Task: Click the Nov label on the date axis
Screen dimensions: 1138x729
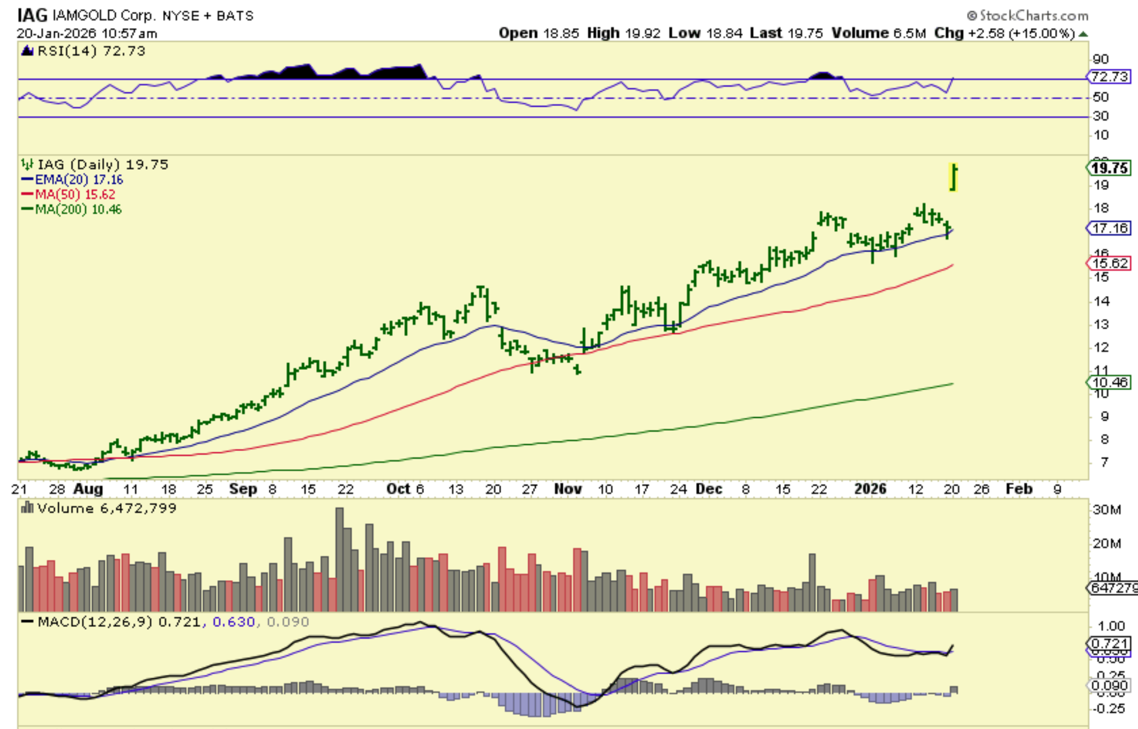Action: pos(567,489)
